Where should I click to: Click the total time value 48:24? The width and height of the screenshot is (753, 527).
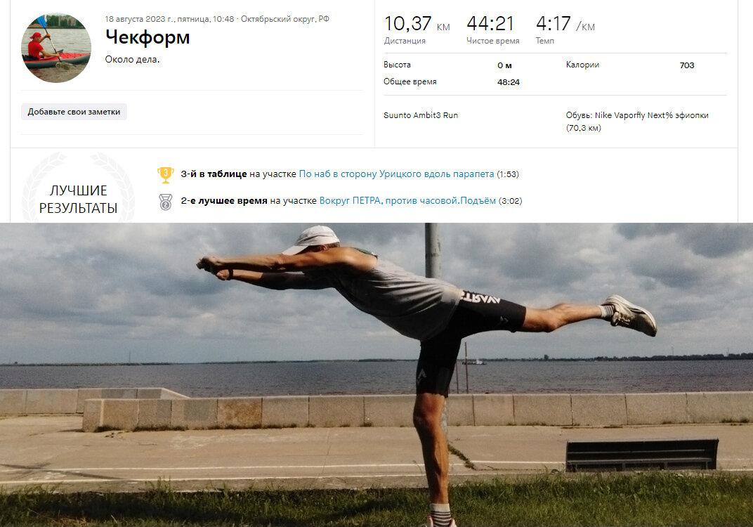[x=509, y=82]
